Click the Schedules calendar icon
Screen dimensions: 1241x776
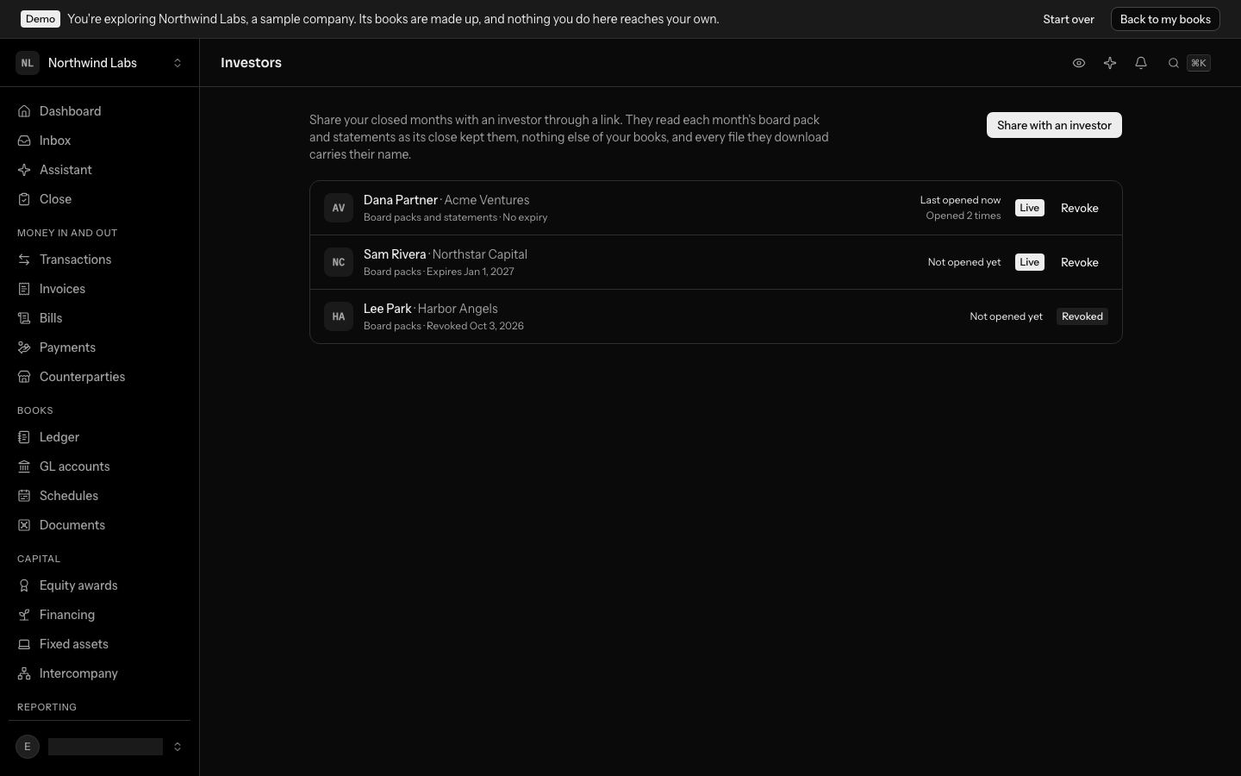click(24, 496)
